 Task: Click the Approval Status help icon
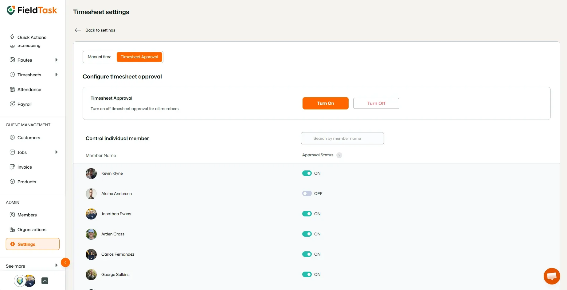(x=339, y=155)
